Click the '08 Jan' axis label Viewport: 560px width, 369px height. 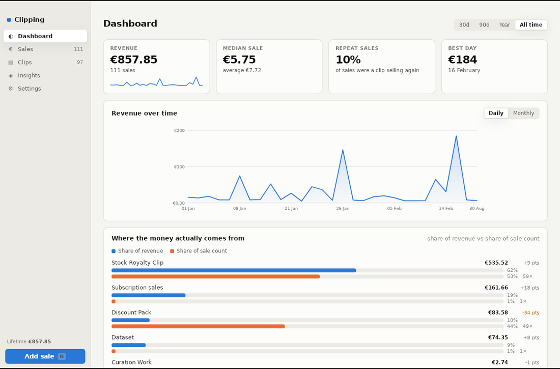tap(240, 209)
